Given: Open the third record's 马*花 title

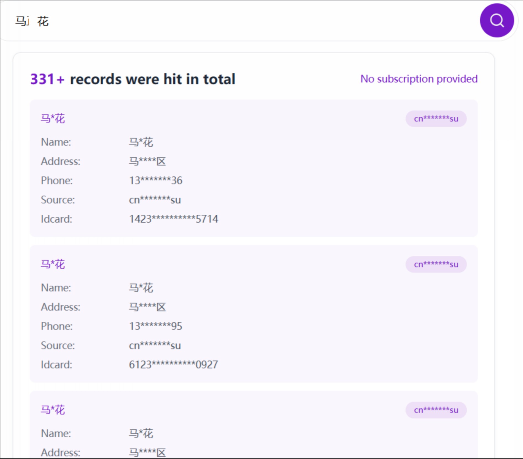Looking at the screenshot, I should pyautogui.click(x=53, y=410).
